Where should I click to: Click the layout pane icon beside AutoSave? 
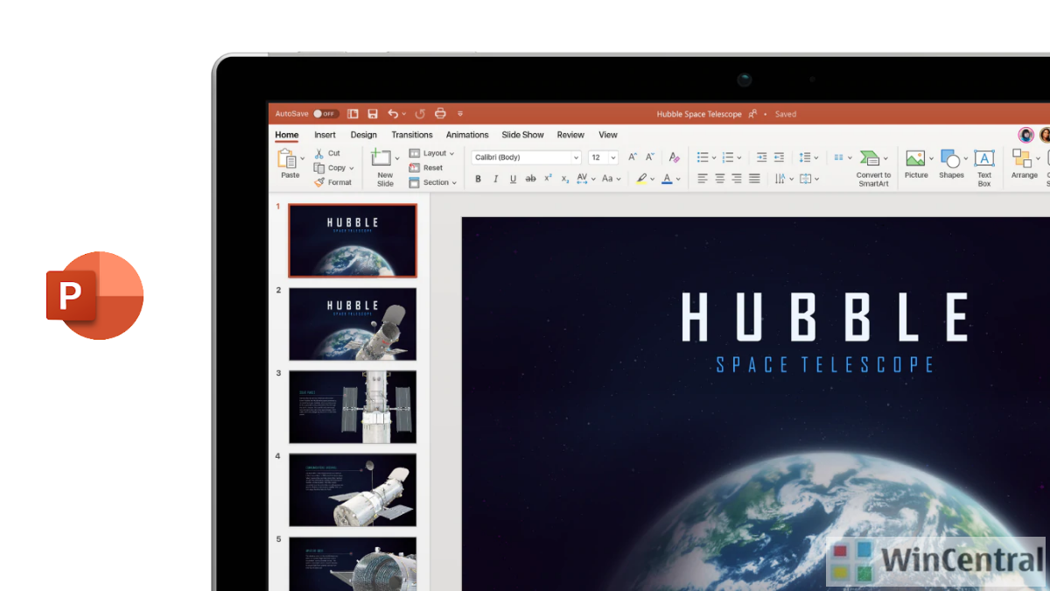(353, 114)
